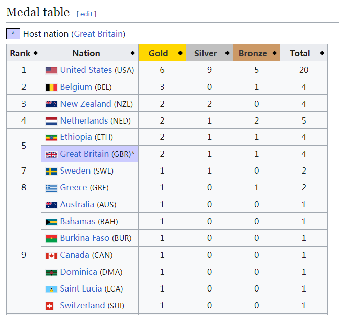Click the New Zealand flag icon
Screen dimensions: 339x315
click(51, 104)
